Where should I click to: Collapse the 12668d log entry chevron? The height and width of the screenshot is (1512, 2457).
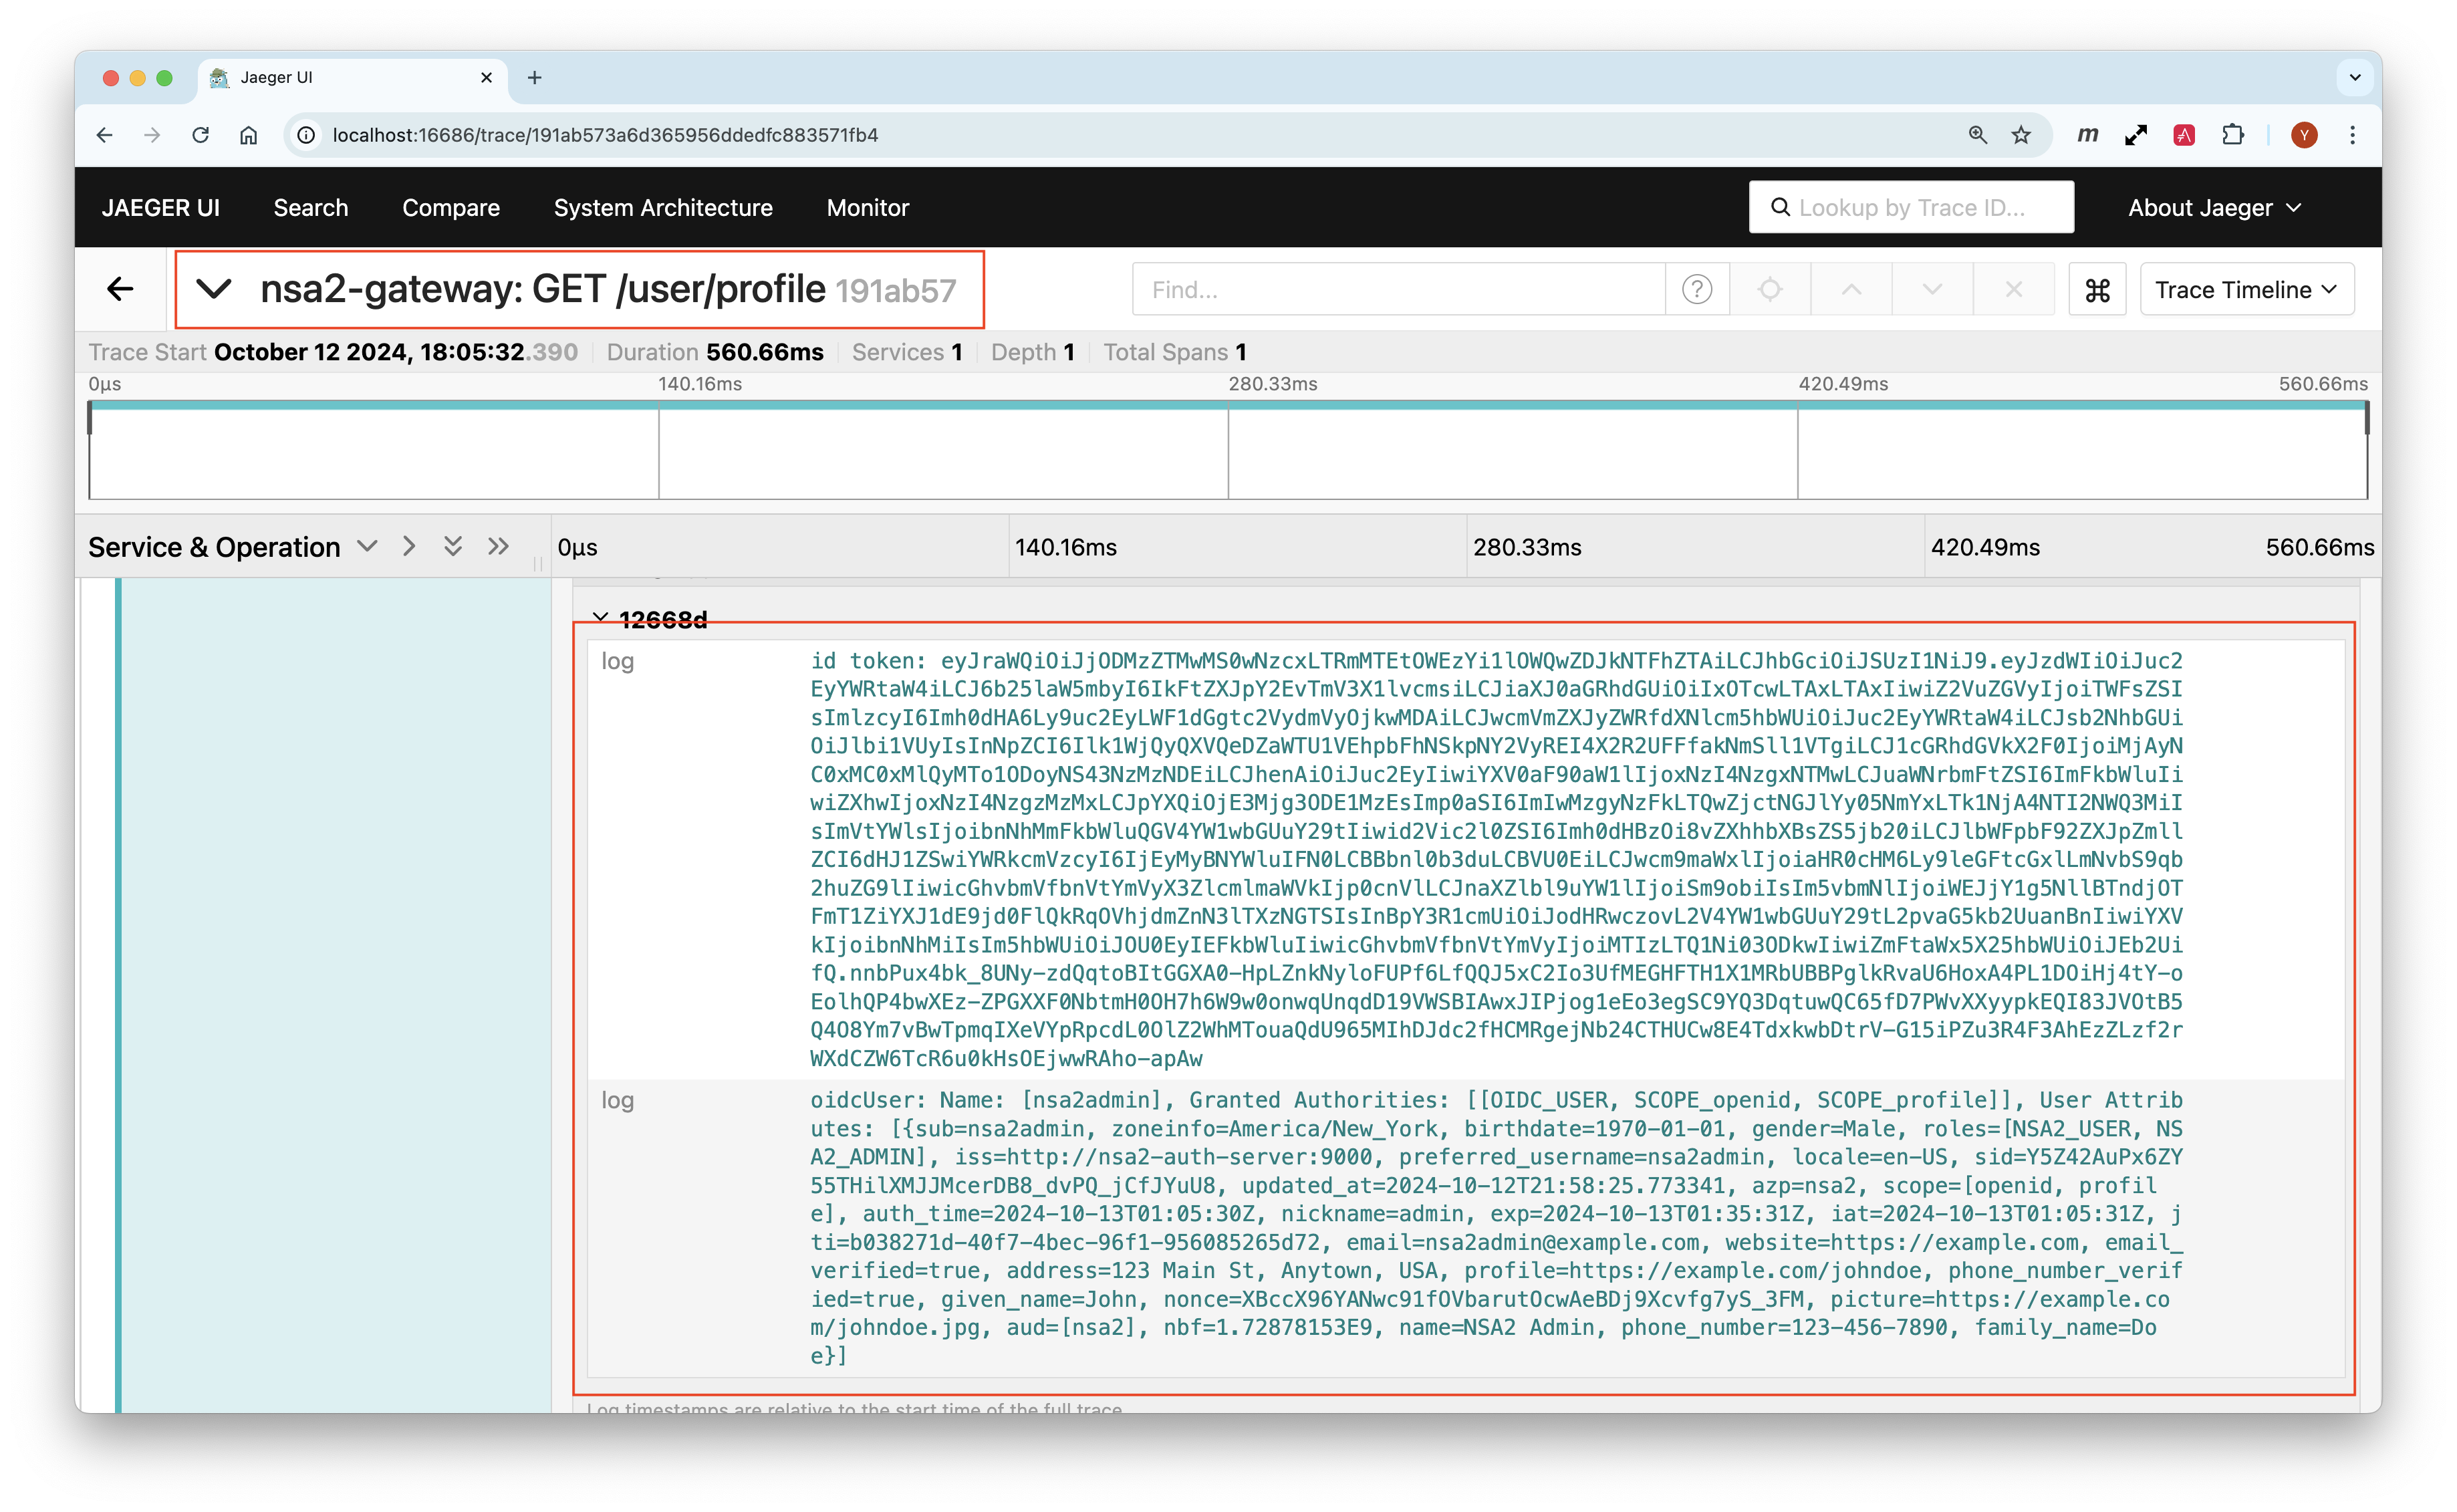(600, 618)
